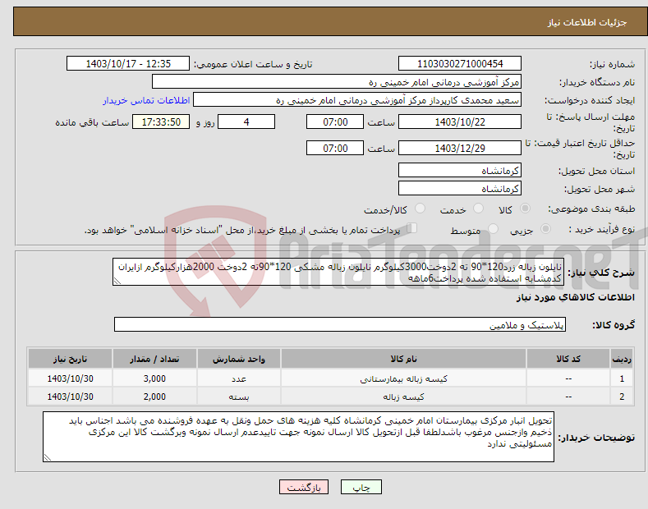Click the بازگشت (back) button
Screen dimensions: 648x509
(x=304, y=487)
